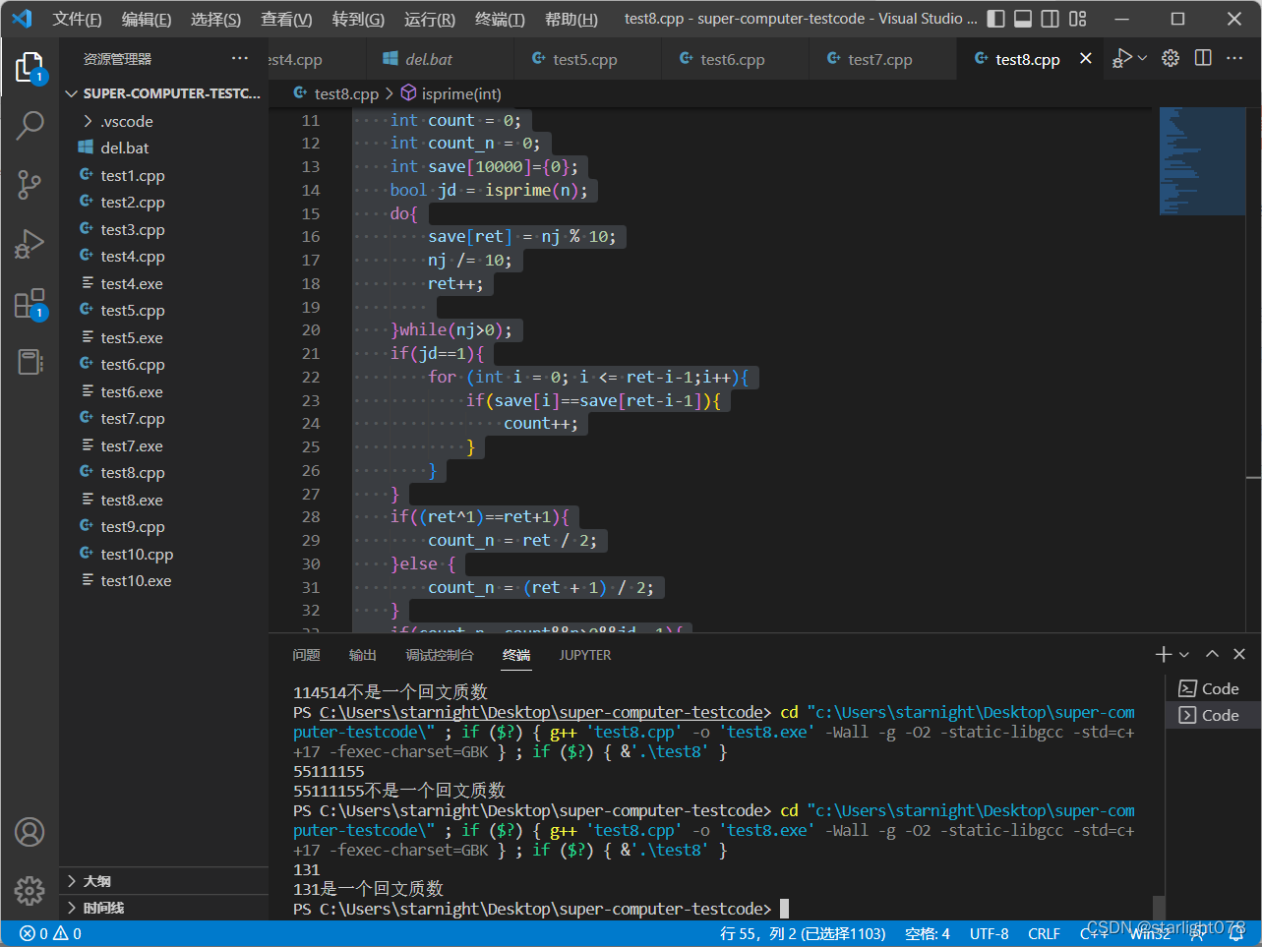
Task: Open the Source Control view
Action: point(30,184)
